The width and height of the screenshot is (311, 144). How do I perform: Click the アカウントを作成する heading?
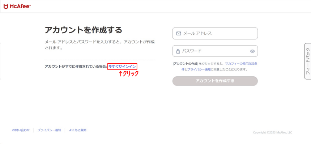point(83,30)
